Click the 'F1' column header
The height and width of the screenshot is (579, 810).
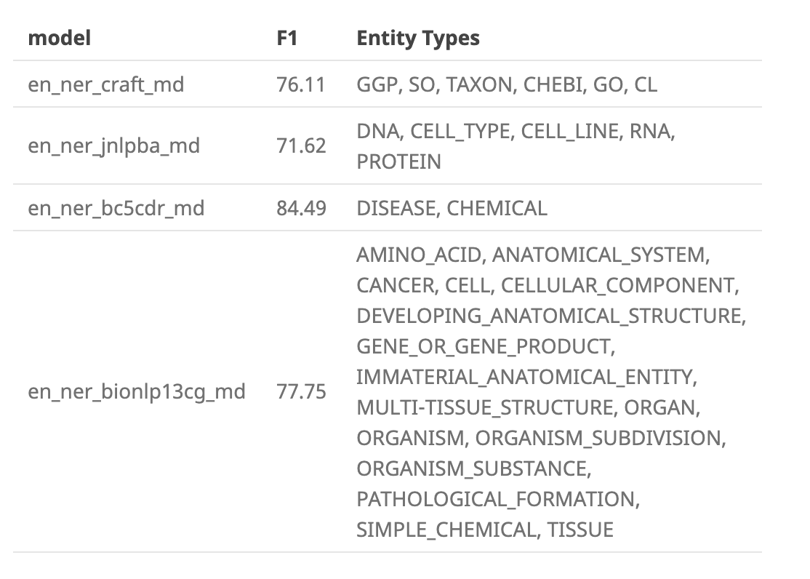click(287, 38)
